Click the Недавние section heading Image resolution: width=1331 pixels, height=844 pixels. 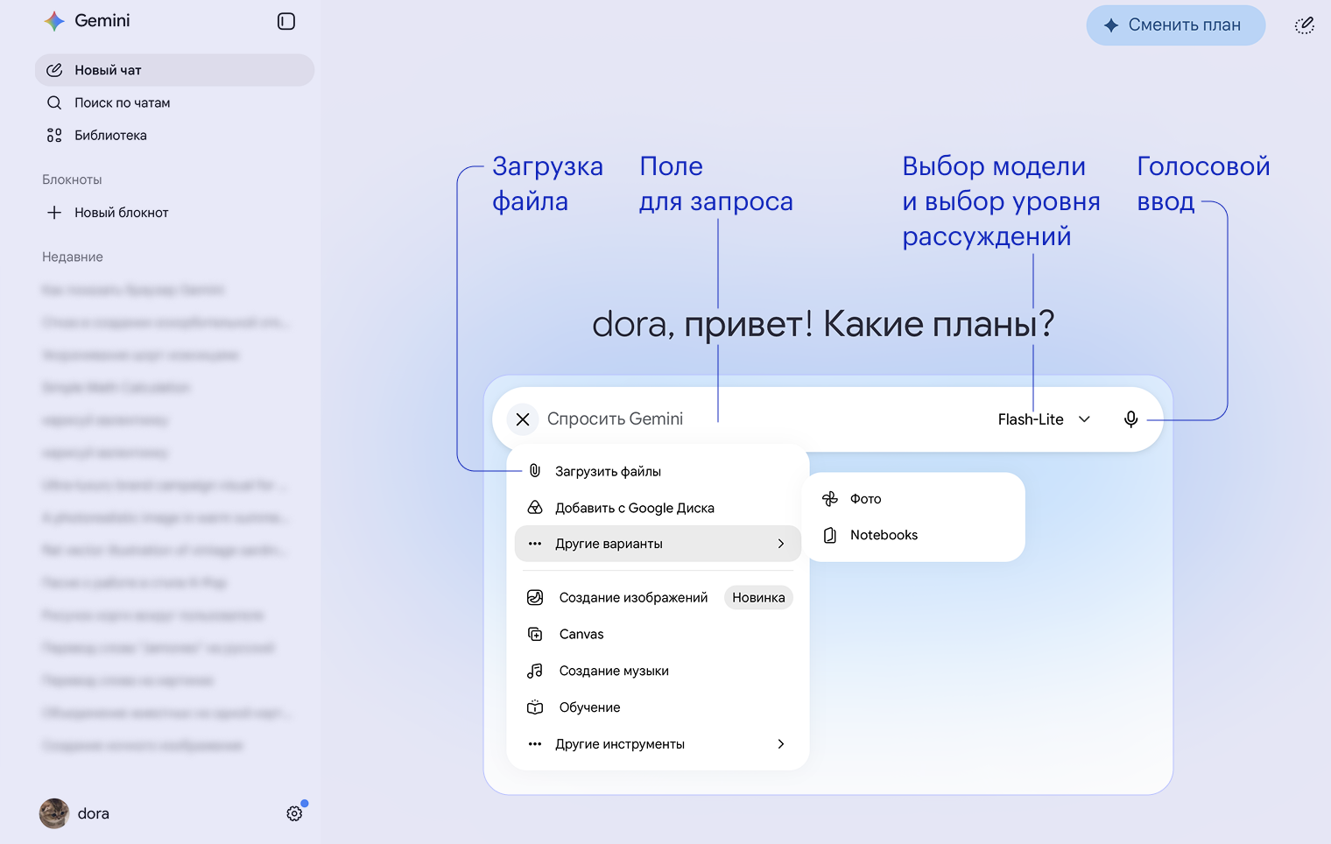tap(73, 257)
